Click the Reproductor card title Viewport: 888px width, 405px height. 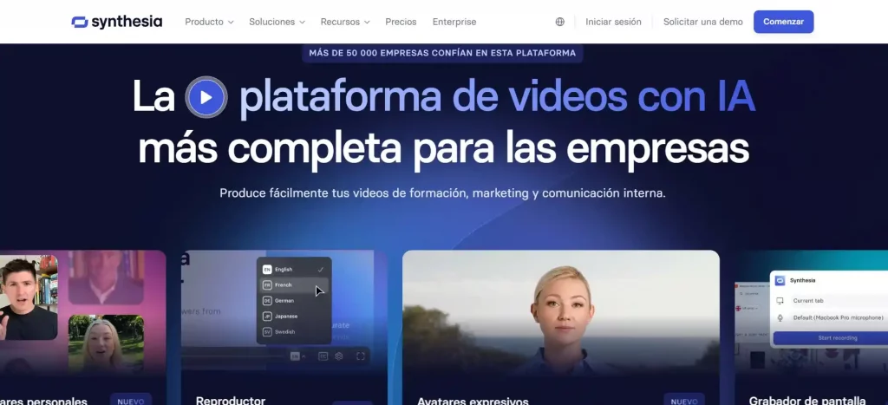[x=231, y=401]
